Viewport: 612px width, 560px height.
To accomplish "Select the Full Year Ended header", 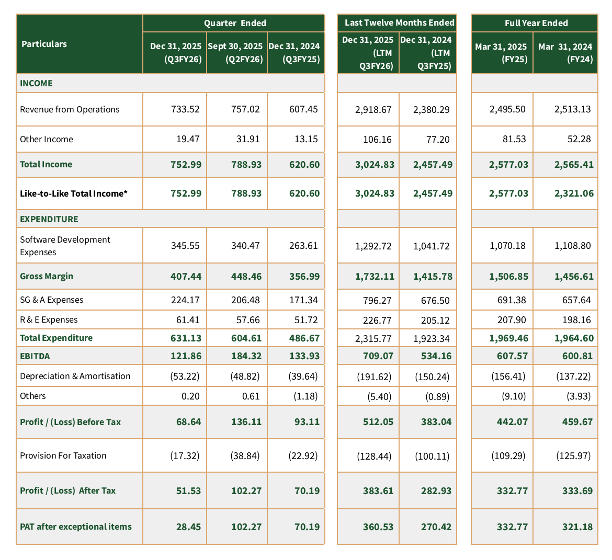I will pyautogui.click(x=536, y=23).
